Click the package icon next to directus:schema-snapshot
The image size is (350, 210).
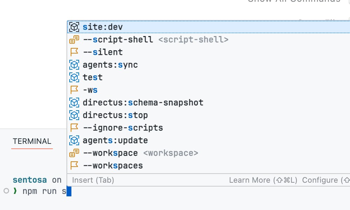[x=74, y=102]
